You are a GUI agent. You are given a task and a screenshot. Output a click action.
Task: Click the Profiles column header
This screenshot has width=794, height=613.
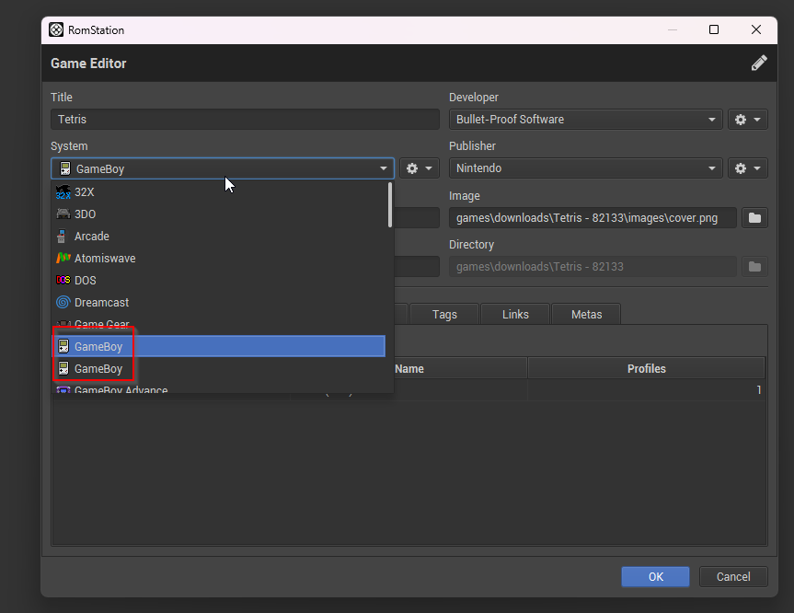(x=647, y=369)
